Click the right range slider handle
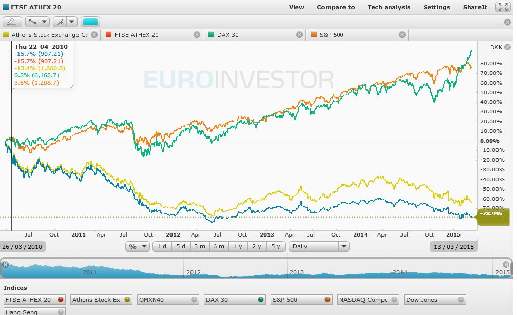This screenshot has width=517, height=315. click(x=506, y=264)
